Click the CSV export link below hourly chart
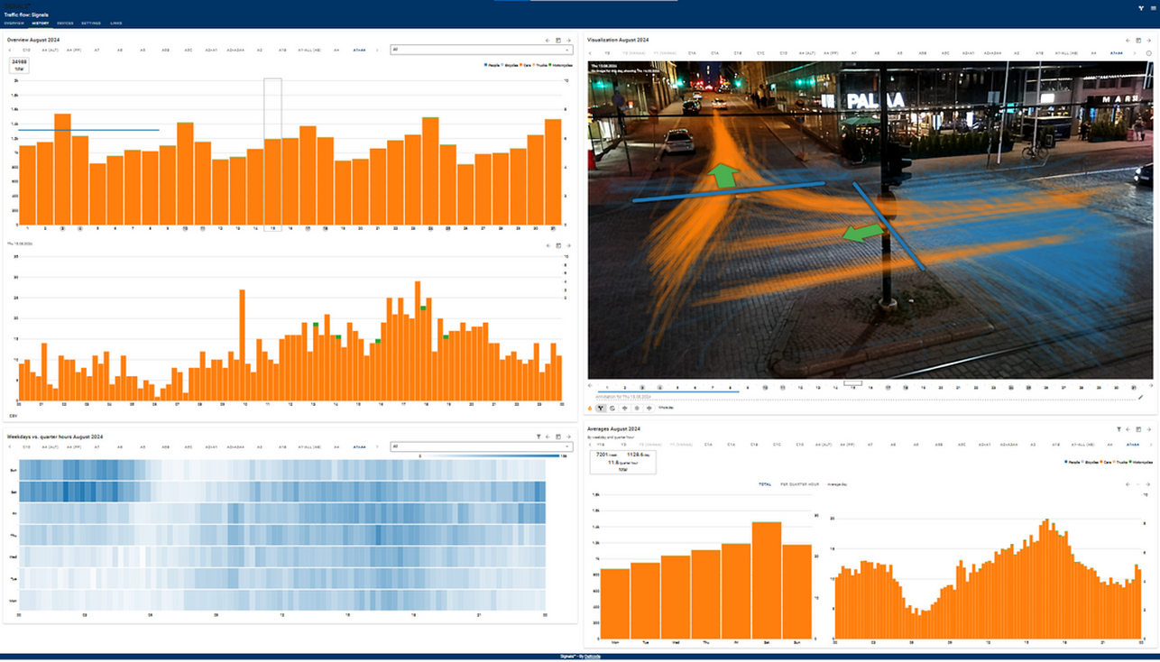Image resolution: width=1160 pixels, height=662 pixels. coord(14,416)
